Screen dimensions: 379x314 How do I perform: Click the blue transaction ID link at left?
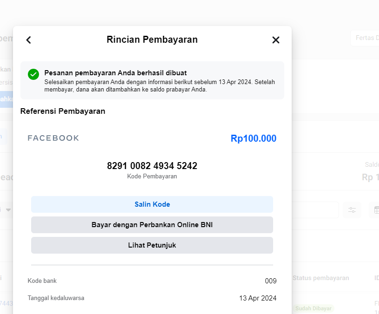[x=7, y=303]
